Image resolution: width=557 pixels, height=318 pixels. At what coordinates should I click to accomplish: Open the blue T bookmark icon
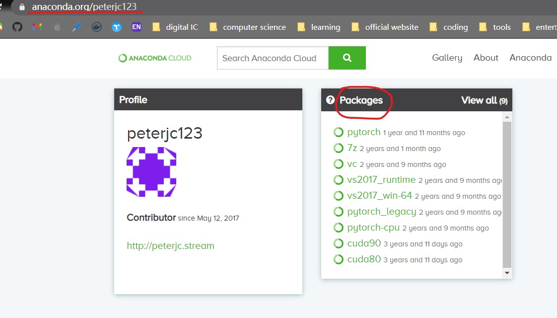117,27
